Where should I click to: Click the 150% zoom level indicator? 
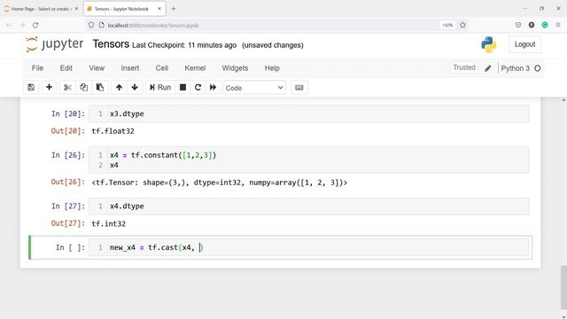click(447, 26)
